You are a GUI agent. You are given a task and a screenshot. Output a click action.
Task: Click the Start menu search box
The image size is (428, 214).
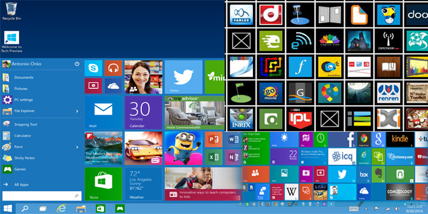[42, 196]
